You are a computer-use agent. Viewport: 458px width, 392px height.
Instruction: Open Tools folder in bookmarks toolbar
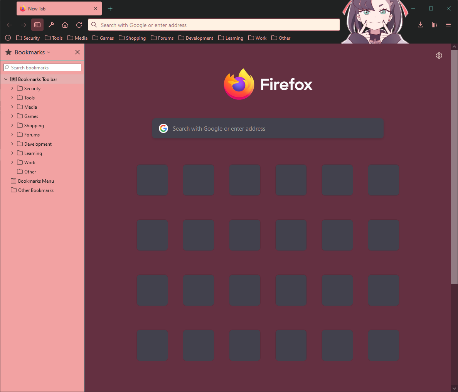click(54, 38)
